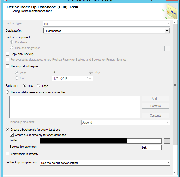Open the Database(s) dropdown
180x177 pixels.
[167, 31]
